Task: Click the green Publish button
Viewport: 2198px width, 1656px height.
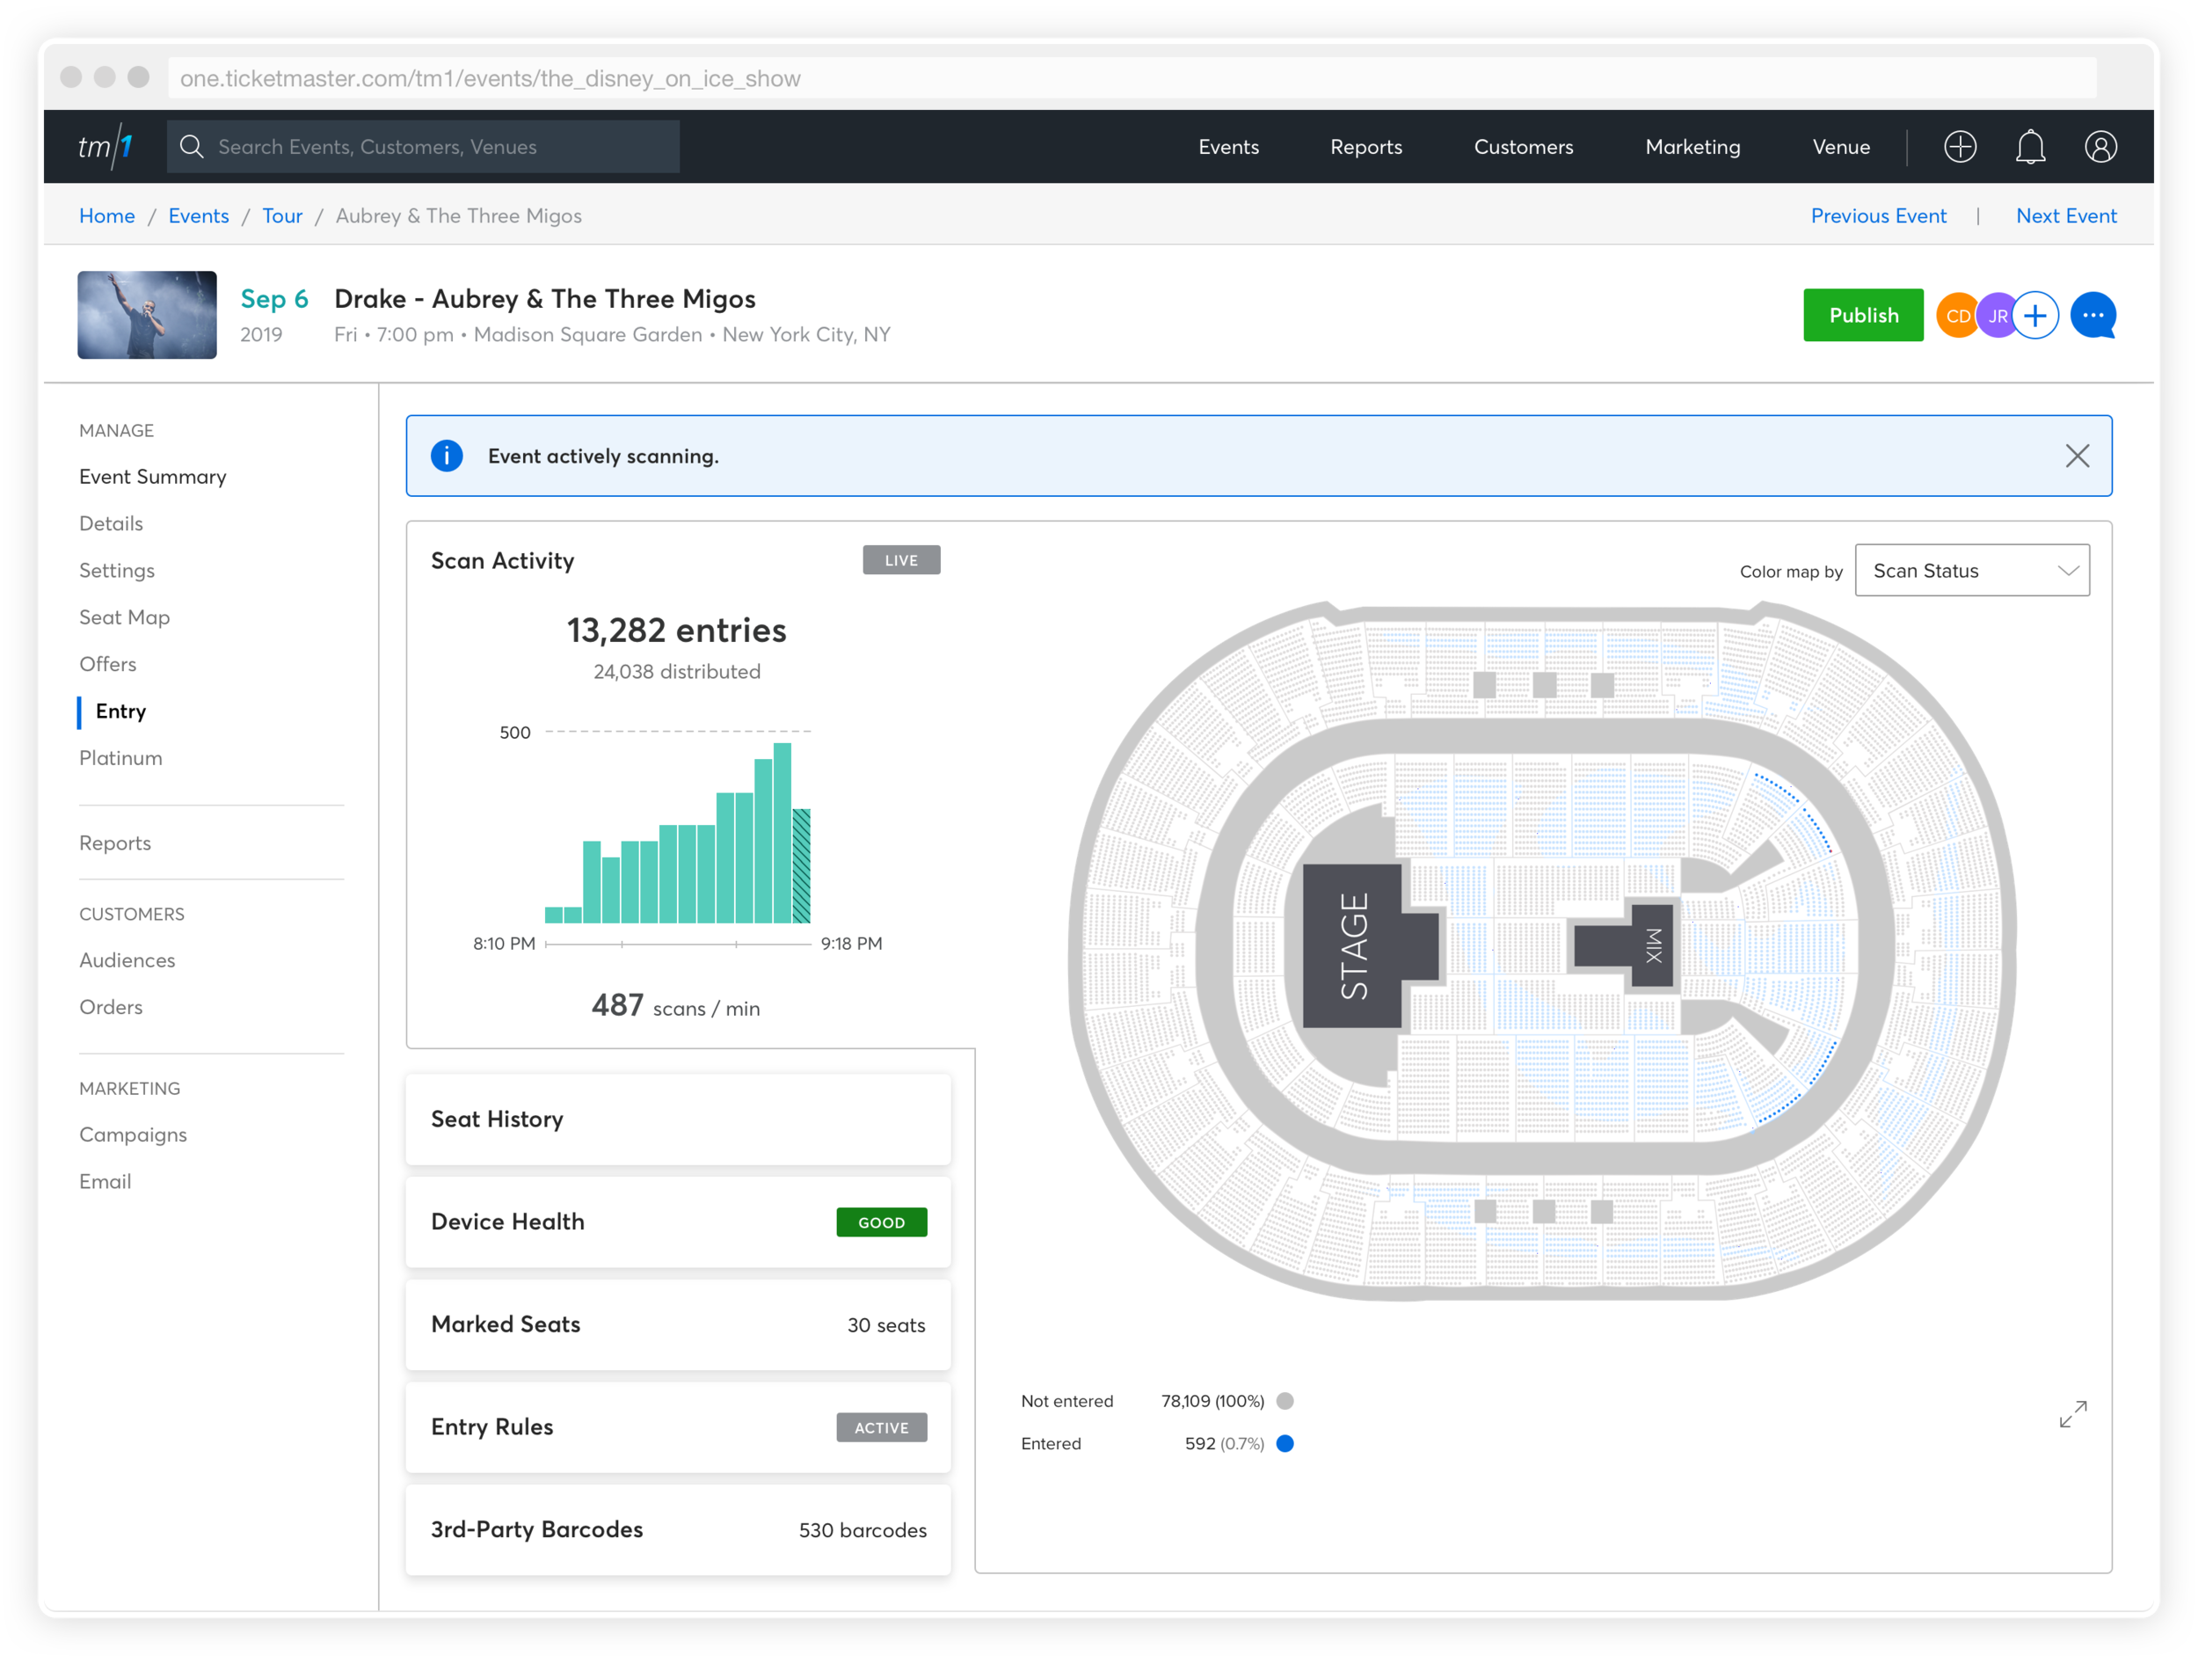Action: (x=1862, y=316)
